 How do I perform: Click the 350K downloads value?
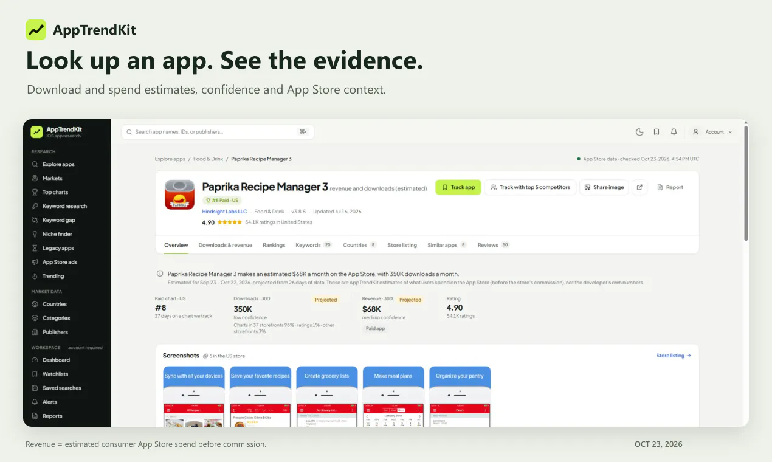point(243,309)
